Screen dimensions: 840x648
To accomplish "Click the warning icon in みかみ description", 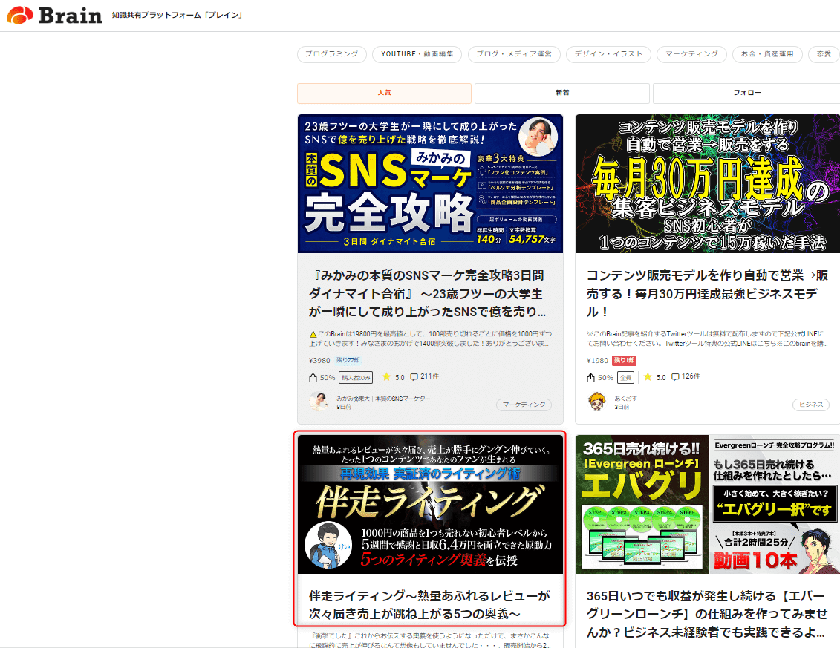I will point(313,334).
